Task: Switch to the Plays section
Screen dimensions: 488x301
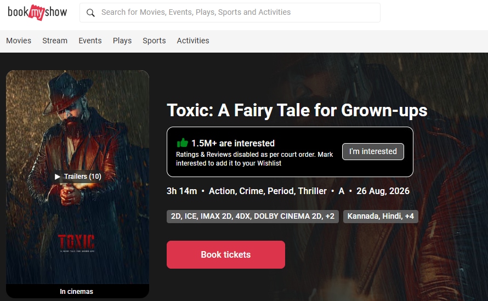Action: point(122,41)
